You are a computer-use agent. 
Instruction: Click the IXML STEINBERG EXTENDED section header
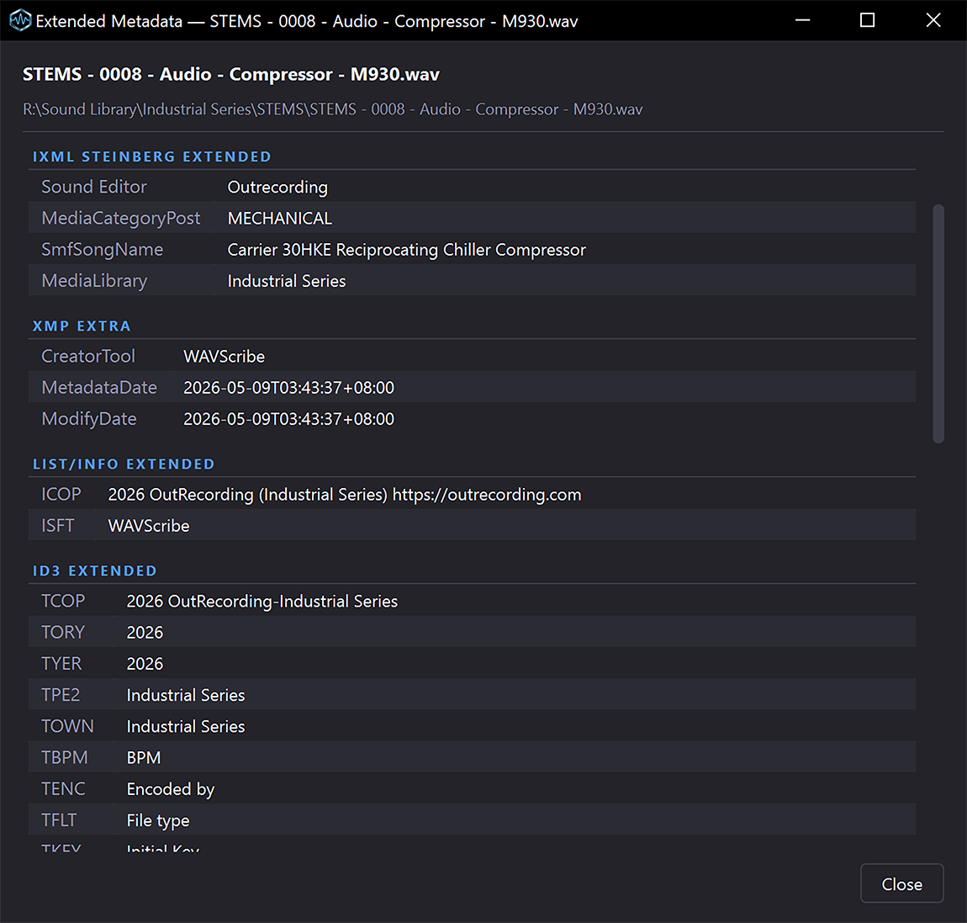(x=151, y=156)
